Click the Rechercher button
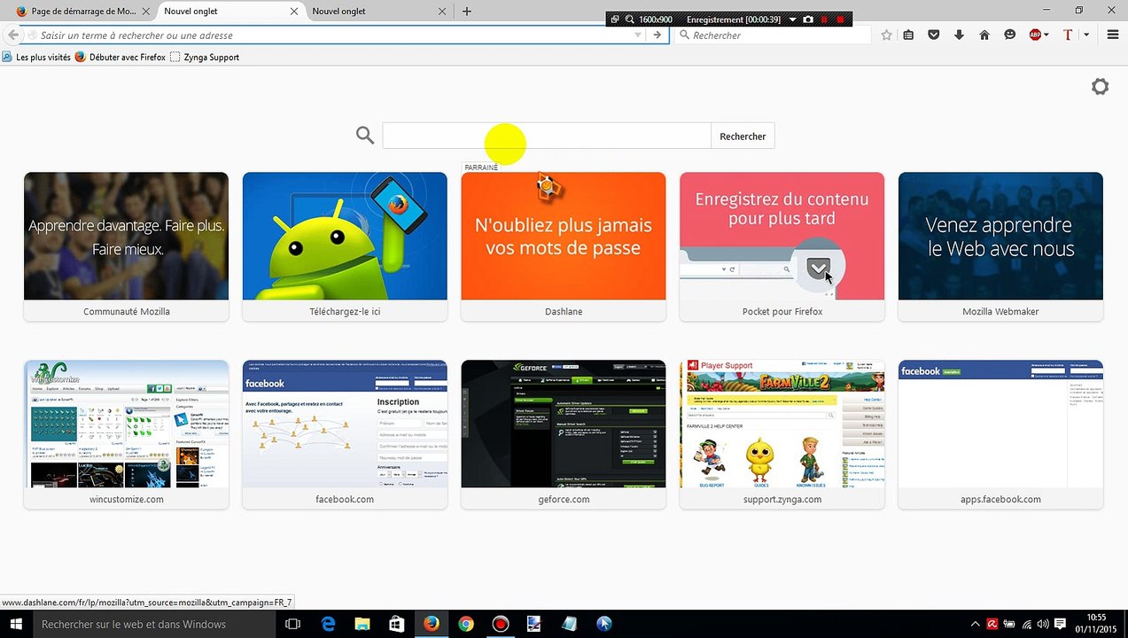 (743, 136)
